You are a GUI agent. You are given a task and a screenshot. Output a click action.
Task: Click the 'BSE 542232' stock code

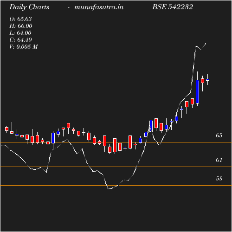pos(173,7)
